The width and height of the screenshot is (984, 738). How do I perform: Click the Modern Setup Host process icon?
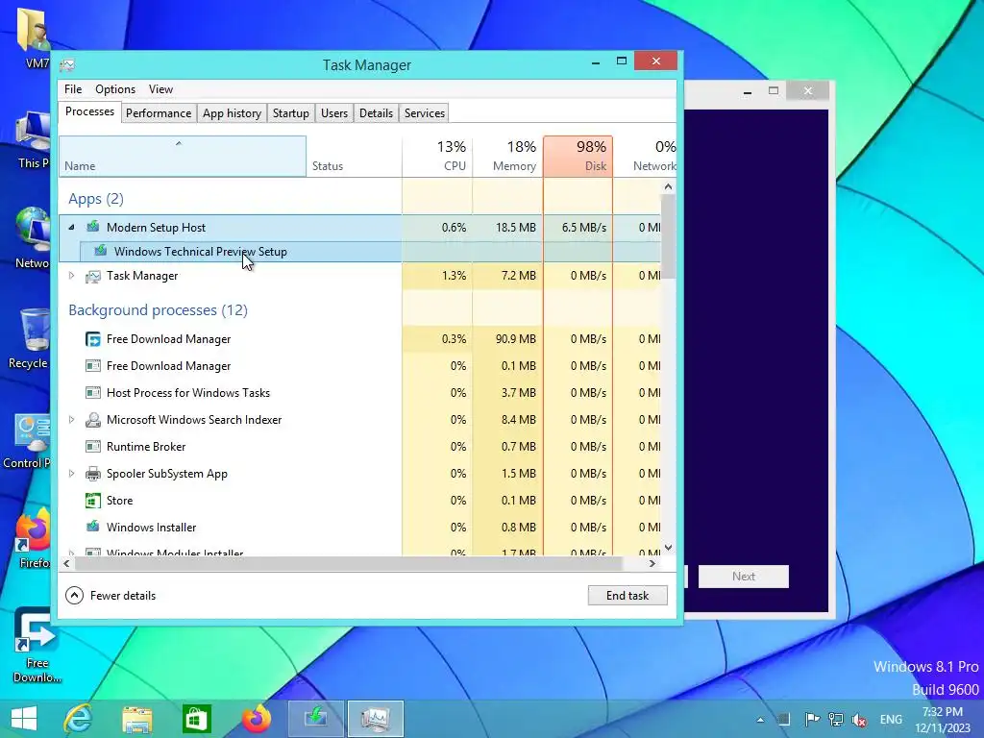tap(93, 227)
